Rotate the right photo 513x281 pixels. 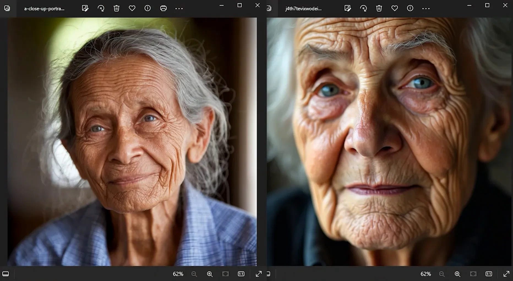pyautogui.click(x=364, y=8)
